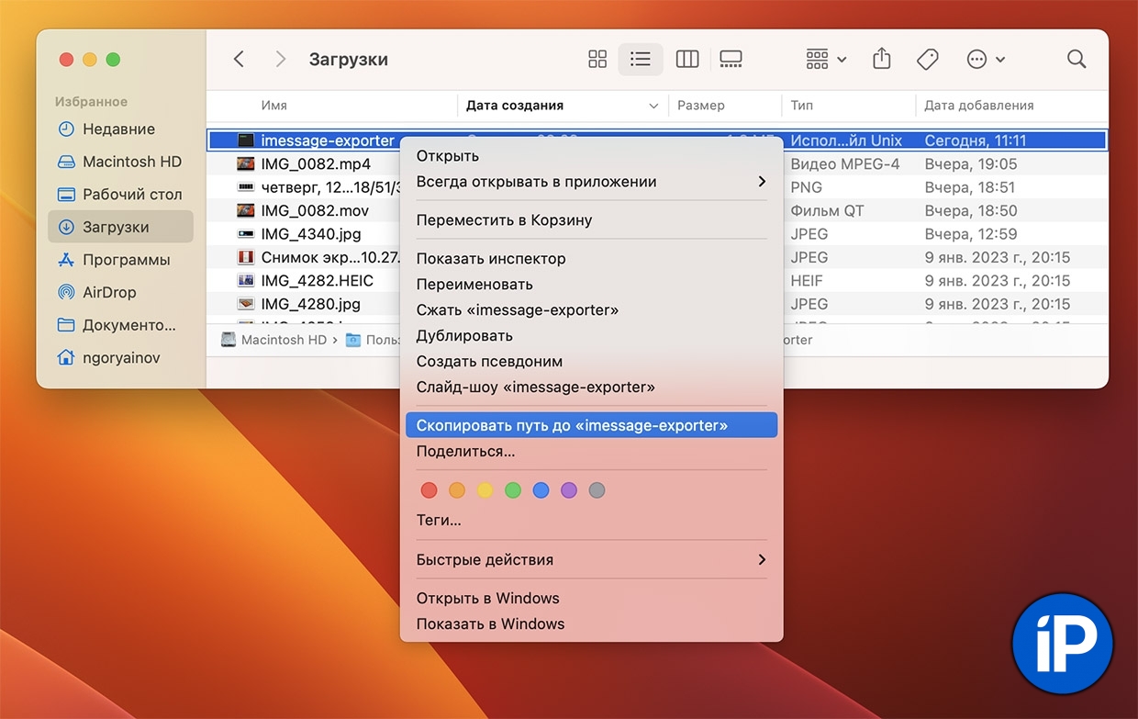Open Finder search magnifier
The width and height of the screenshot is (1138, 719).
point(1077,60)
